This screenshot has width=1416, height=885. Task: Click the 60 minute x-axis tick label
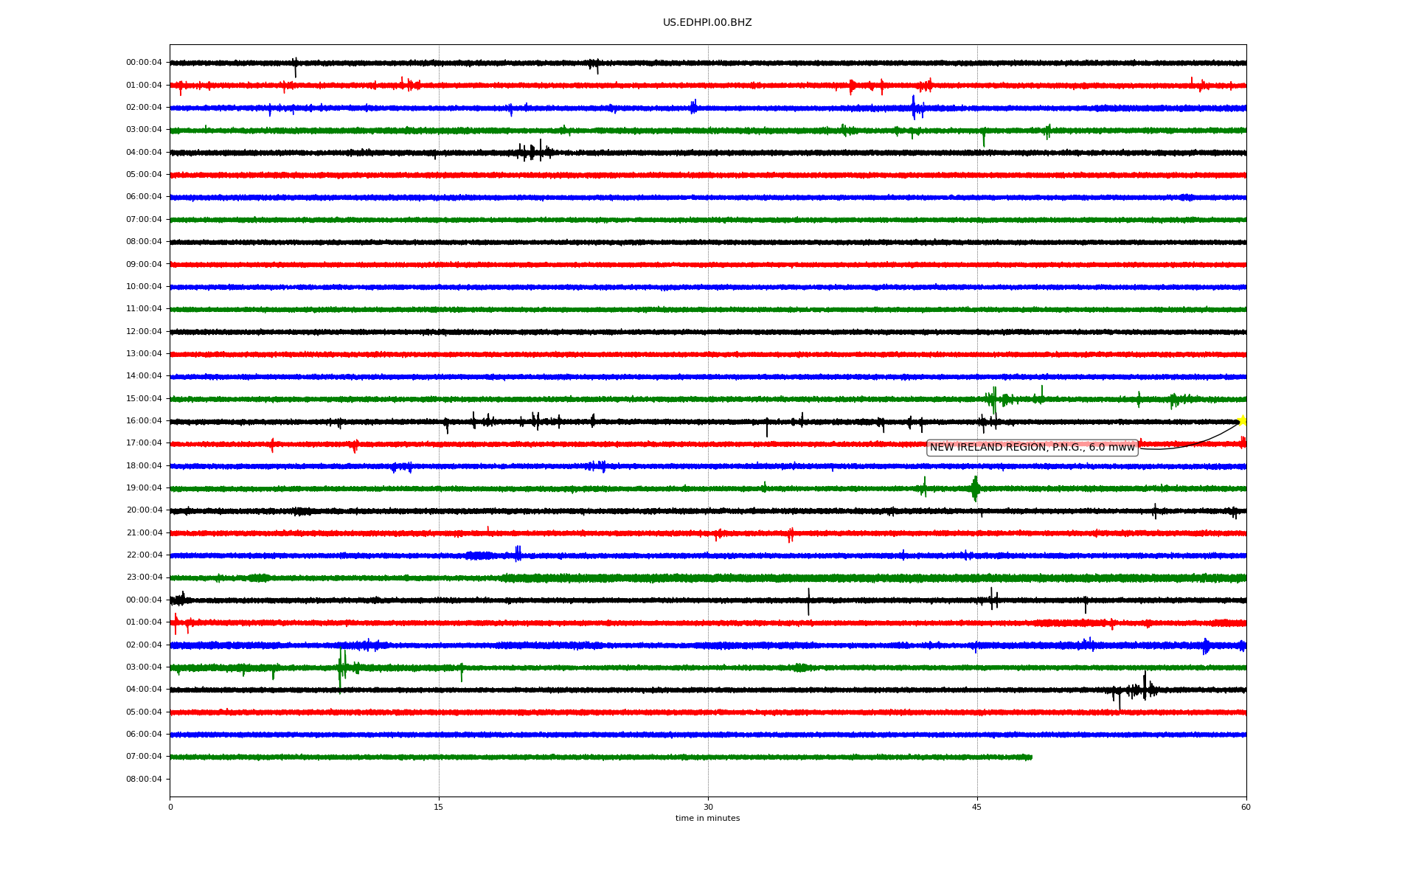point(1246,807)
